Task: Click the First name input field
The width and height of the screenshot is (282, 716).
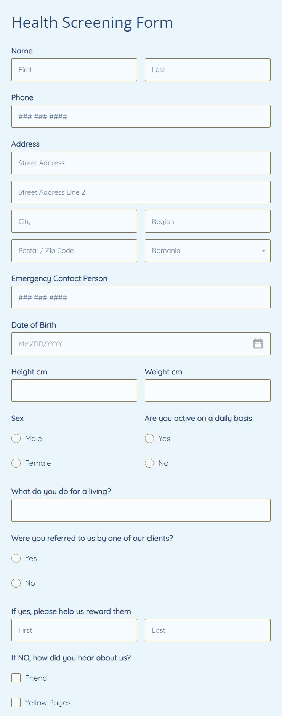Action: [x=74, y=70]
